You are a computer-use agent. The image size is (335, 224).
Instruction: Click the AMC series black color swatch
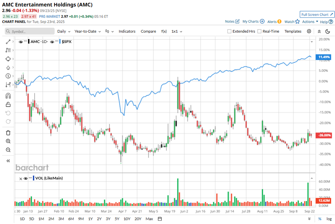[29, 42]
